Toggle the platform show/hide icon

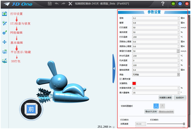point(4,51)
